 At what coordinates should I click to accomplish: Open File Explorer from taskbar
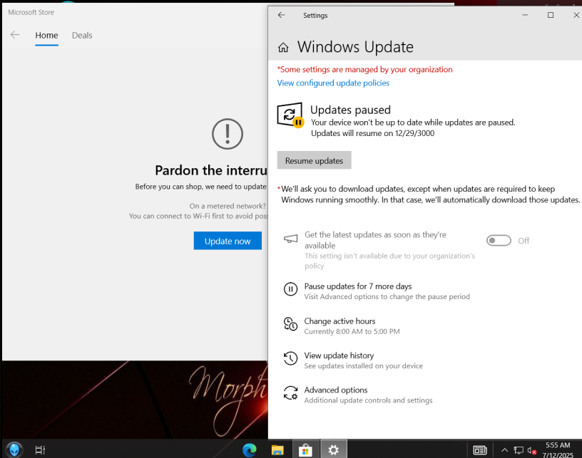277,450
